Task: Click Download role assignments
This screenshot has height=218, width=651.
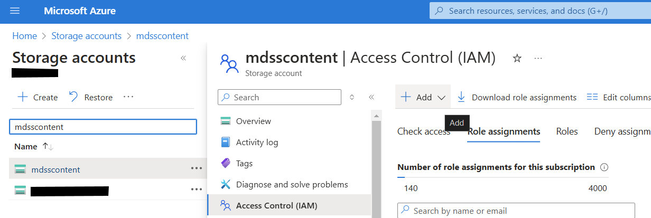Action: 516,97
